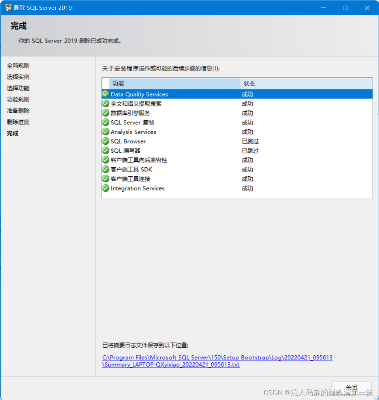Select the 准备删除 step in sidebar
Screen dimensions: 379x400
tap(18, 111)
